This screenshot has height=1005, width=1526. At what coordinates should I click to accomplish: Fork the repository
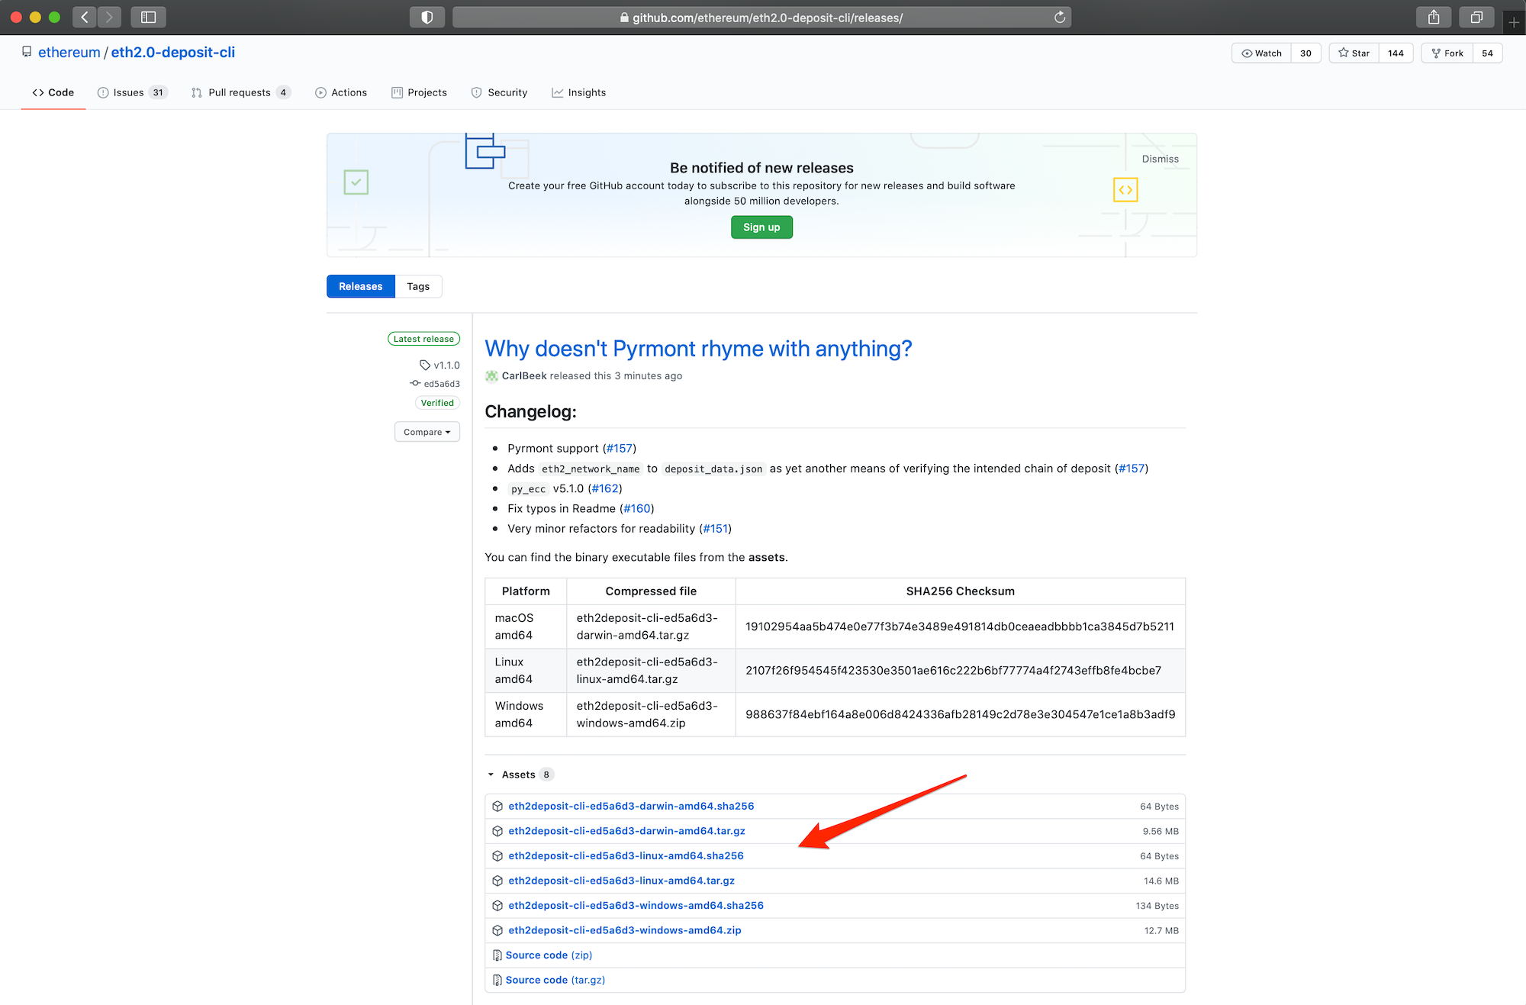click(x=1447, y=53)
